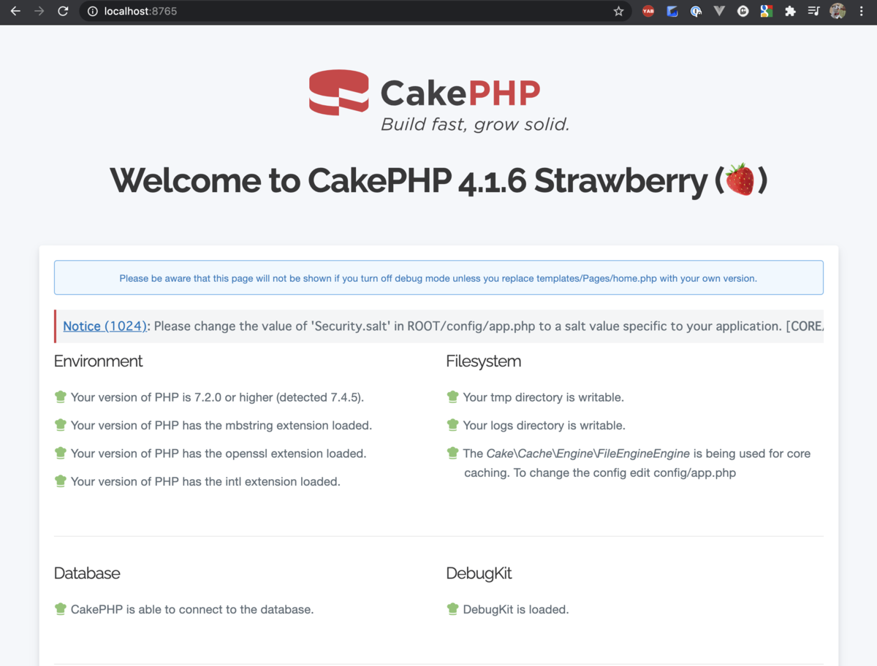
Task: Click the chef hat beside mbstring extension line
Action: (x=61, y=424)
